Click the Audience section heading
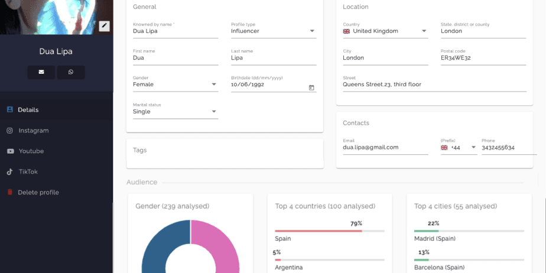The image size is (546, 273). click(x=142, y=182)
